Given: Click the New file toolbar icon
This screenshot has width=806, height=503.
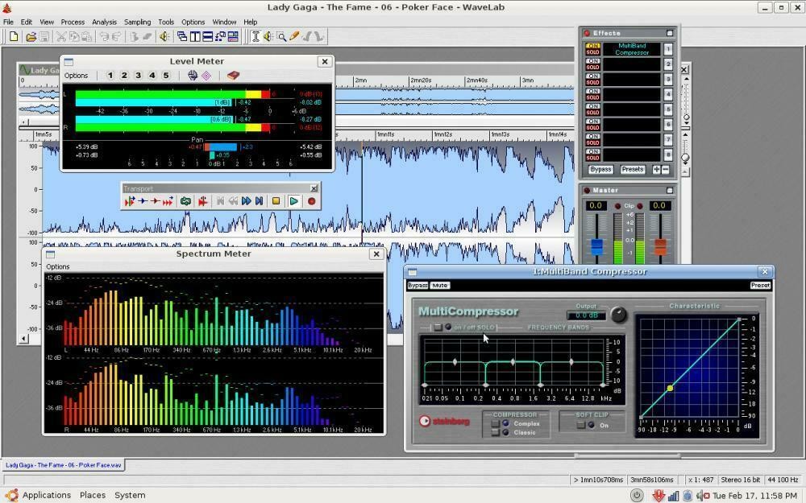Looking at the screenshot, I should click(x=13, y=36).
